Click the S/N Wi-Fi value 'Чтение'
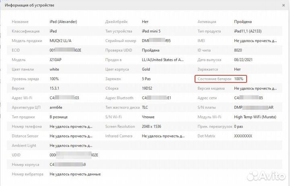Image resolution: width=290 pixels, height=186 pixels. 148,117
